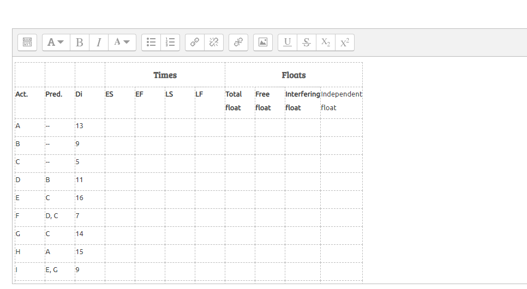Insert a hyperlink
This screenshot has height=289, width=527.
195,43
